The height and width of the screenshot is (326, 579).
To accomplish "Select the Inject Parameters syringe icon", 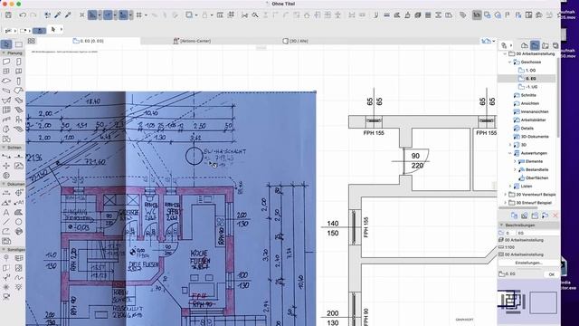I will click(68, 15).
